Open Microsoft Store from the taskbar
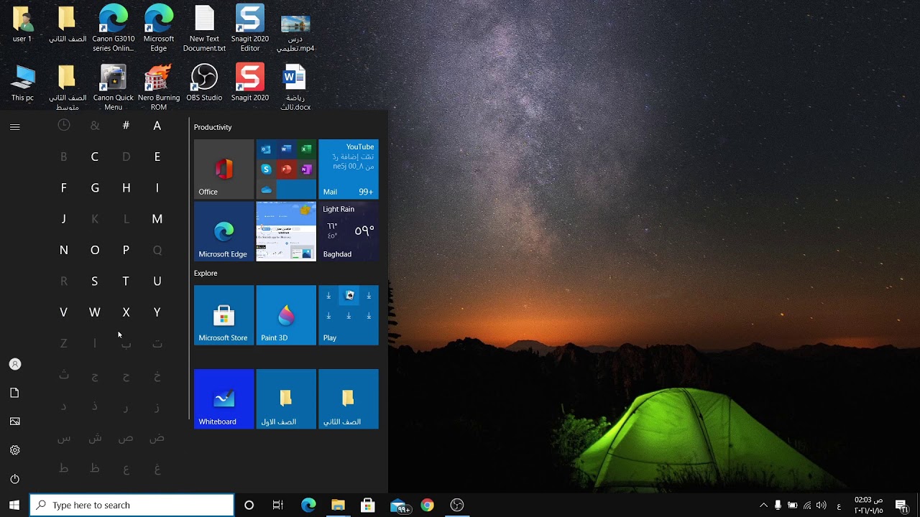Viewport: 920px width, 517px height. point(367,506)
